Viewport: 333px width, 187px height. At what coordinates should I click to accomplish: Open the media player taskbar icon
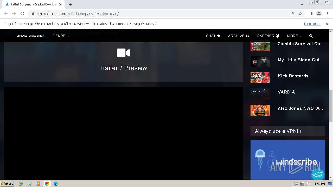pyautogui.click(x=38, y=184)
